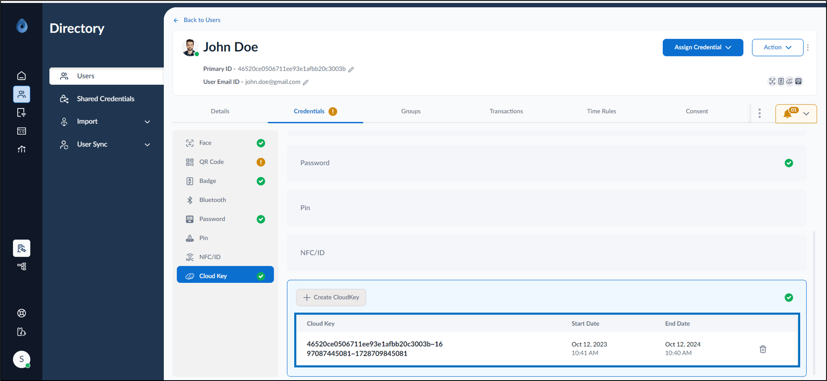Expand the Pin section panel
Image resolution: width=827 pixels, height=381 pixels.
(x=546, y=208)
